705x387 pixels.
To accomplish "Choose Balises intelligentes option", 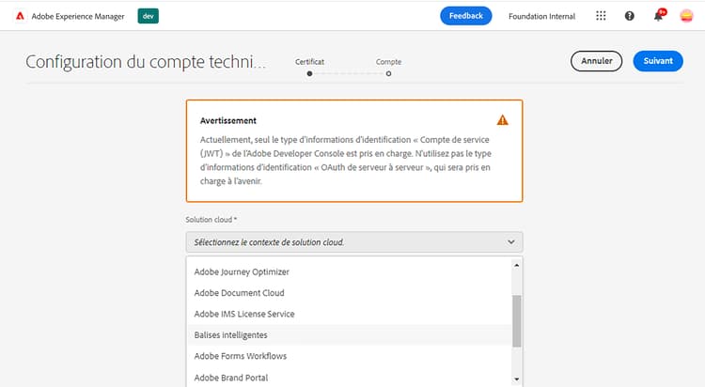I will [x=349, y=334].
